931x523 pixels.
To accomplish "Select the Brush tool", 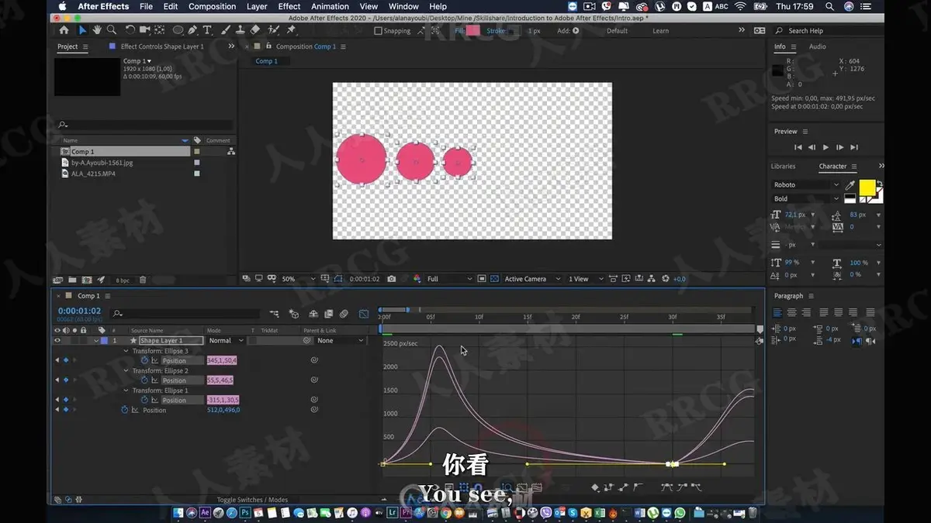I will click(x=226, y=30).
